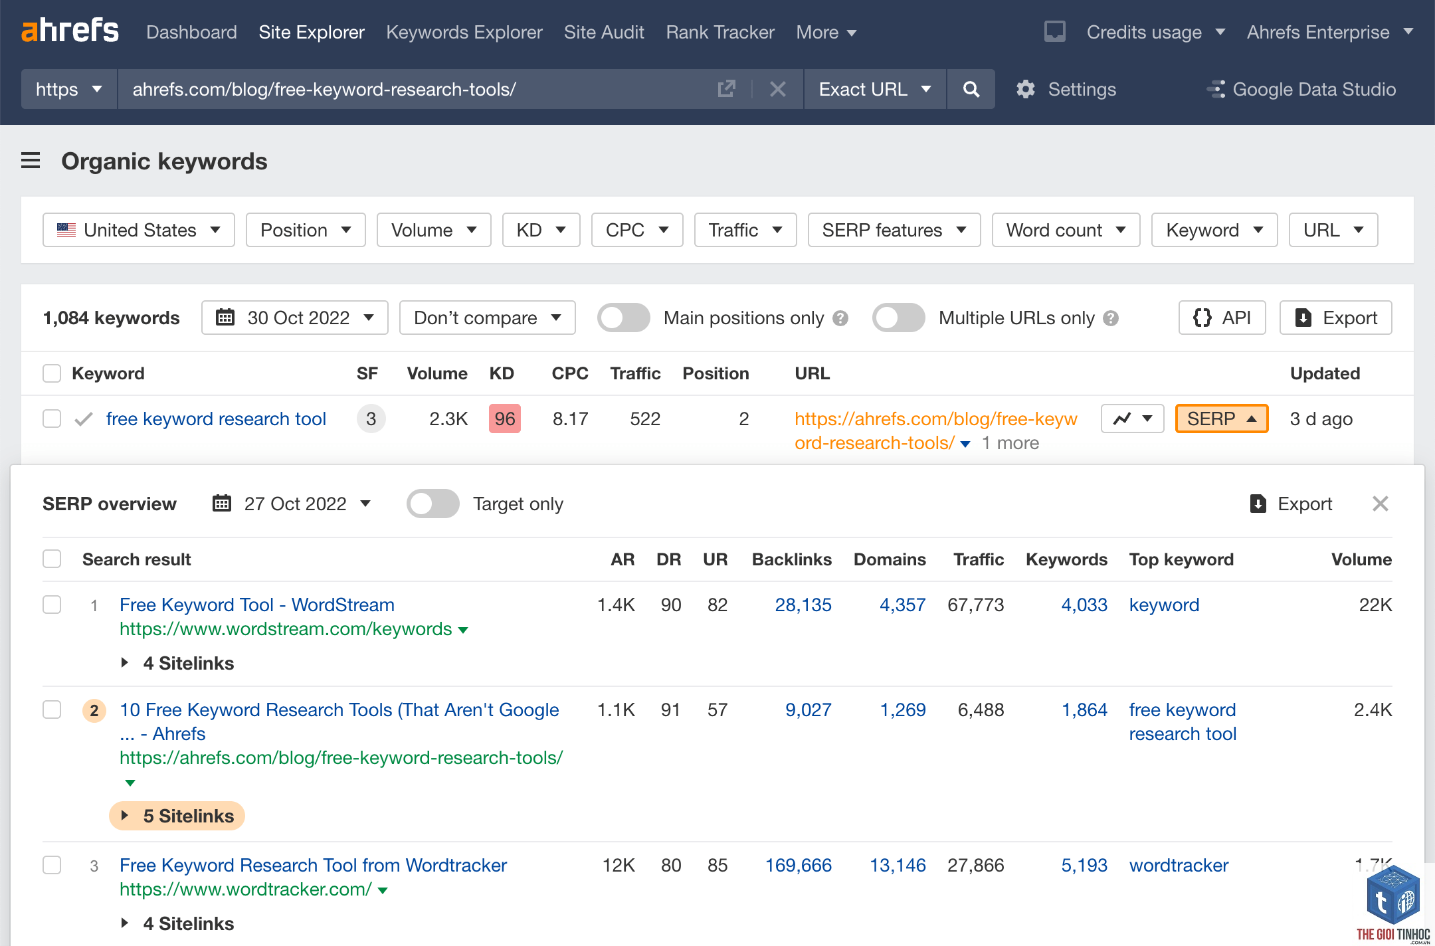Viewport: 1435px width, 946px height.
Task: Export the SERP overview data
Action: pyautogui.click(x=1291, y=504)
